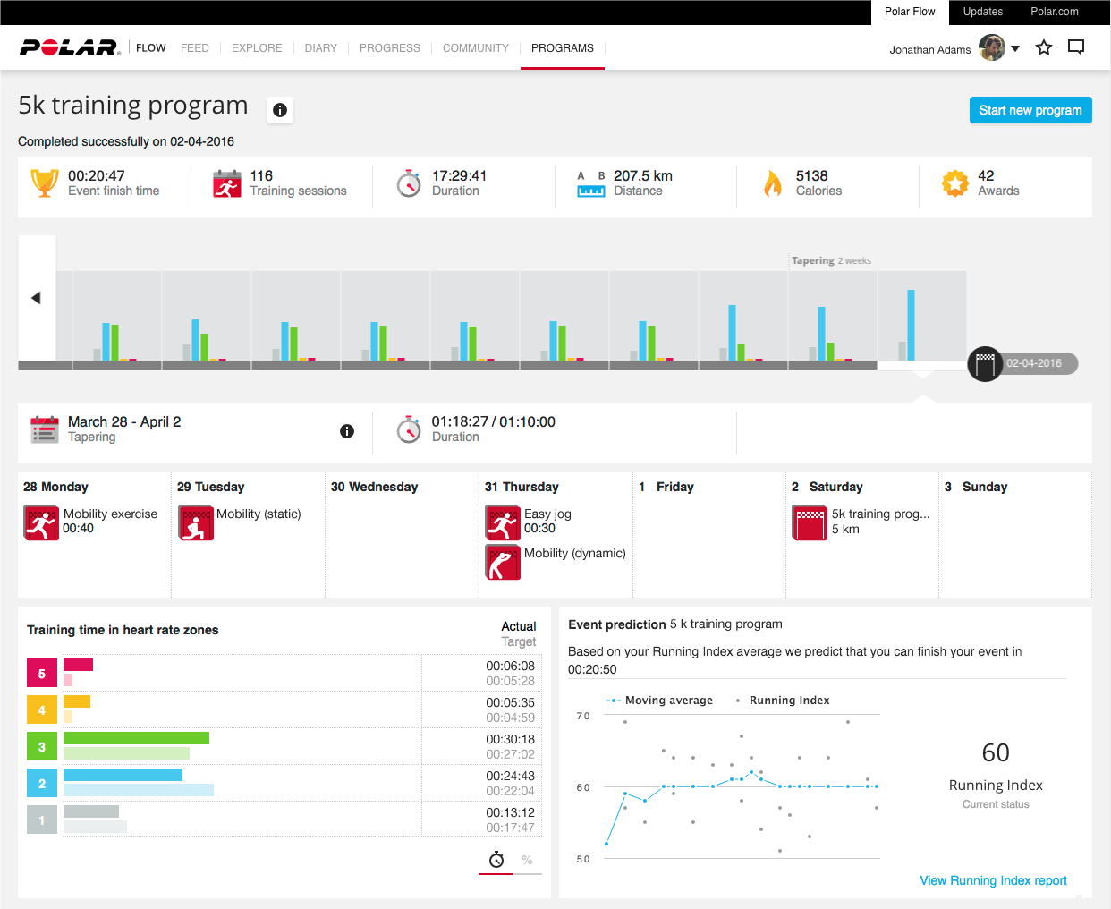Open the Easy jog session icon

coord(503,523)
